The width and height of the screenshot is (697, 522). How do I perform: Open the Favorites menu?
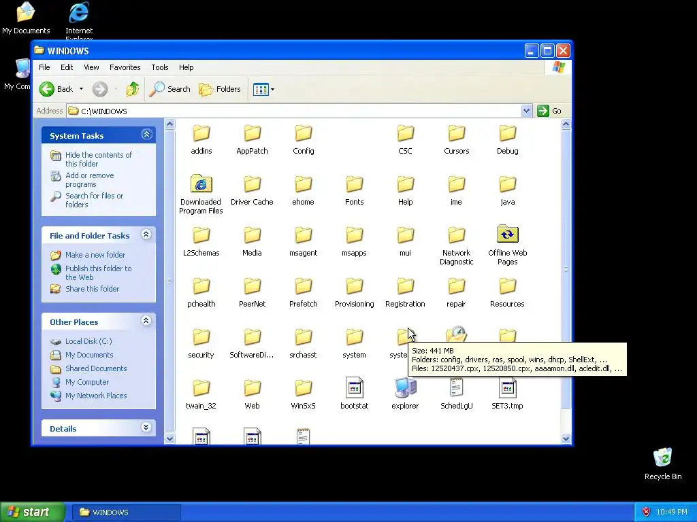125,67
